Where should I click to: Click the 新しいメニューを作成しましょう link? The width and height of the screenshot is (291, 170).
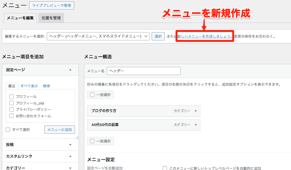(x=204, y=37)
